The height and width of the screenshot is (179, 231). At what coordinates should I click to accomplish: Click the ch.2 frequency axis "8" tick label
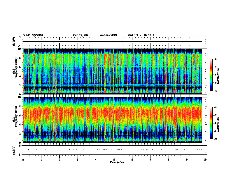point(20,106)
